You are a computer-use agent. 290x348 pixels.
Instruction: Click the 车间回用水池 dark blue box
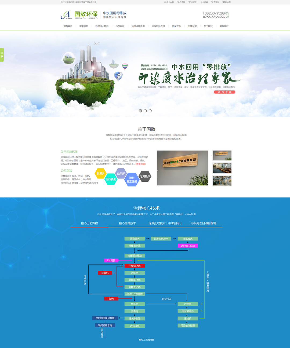105,325
